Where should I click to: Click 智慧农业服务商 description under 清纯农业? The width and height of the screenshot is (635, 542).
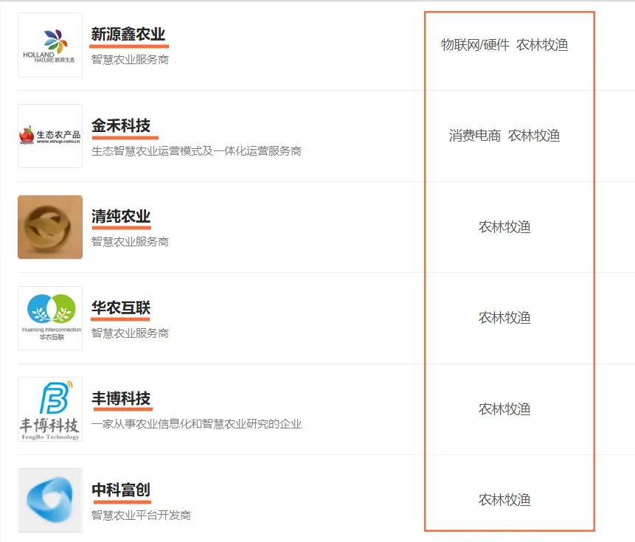(x=130, y=242)
